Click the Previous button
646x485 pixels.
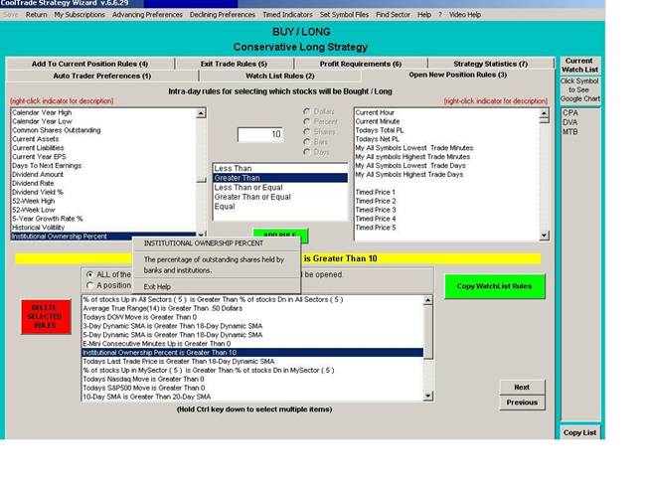click(522, 403)
